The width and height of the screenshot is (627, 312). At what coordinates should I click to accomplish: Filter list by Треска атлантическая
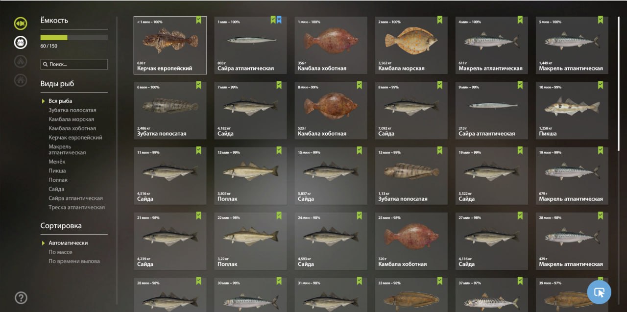click(x=76, y=208)
